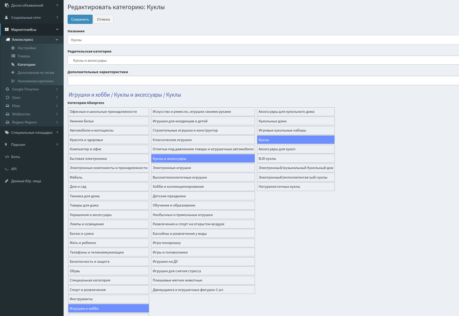Collapse Маркетплейсы using its chevron
Image resolution: width=459 pixels, height=316 pixels.
point(57,30)
